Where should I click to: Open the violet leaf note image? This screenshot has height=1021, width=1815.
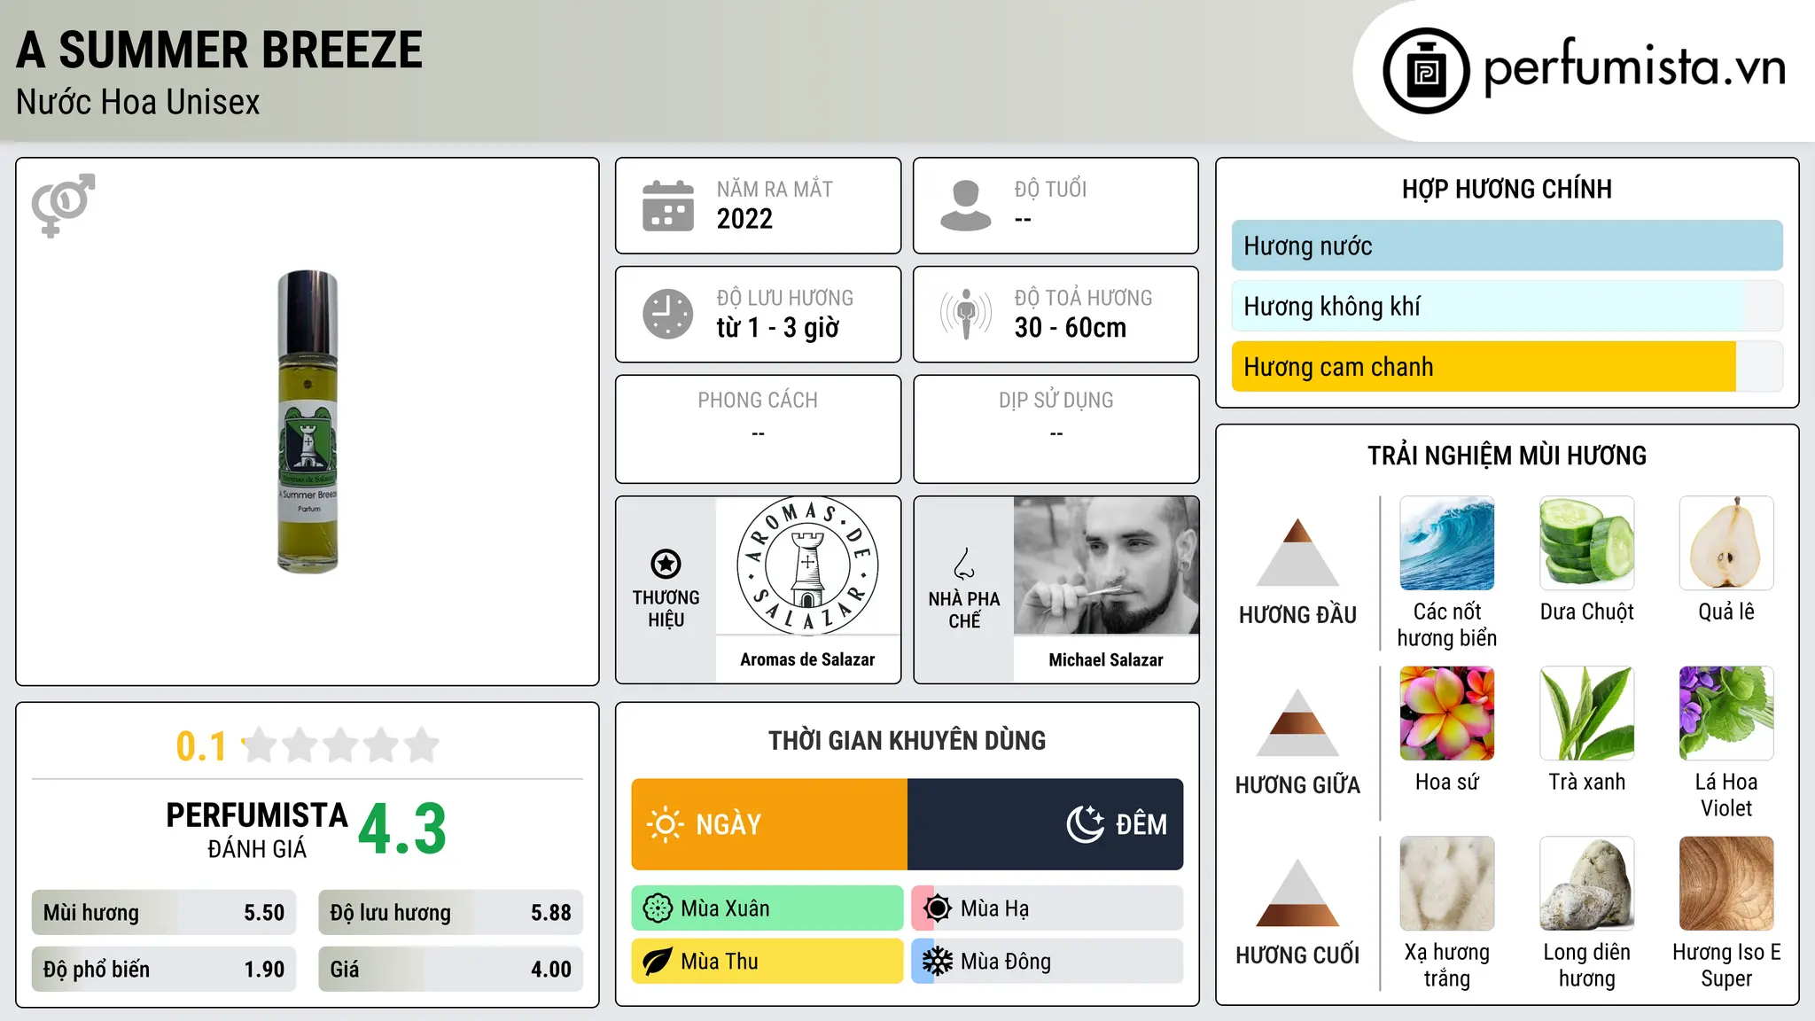[x=1726, y=713]
